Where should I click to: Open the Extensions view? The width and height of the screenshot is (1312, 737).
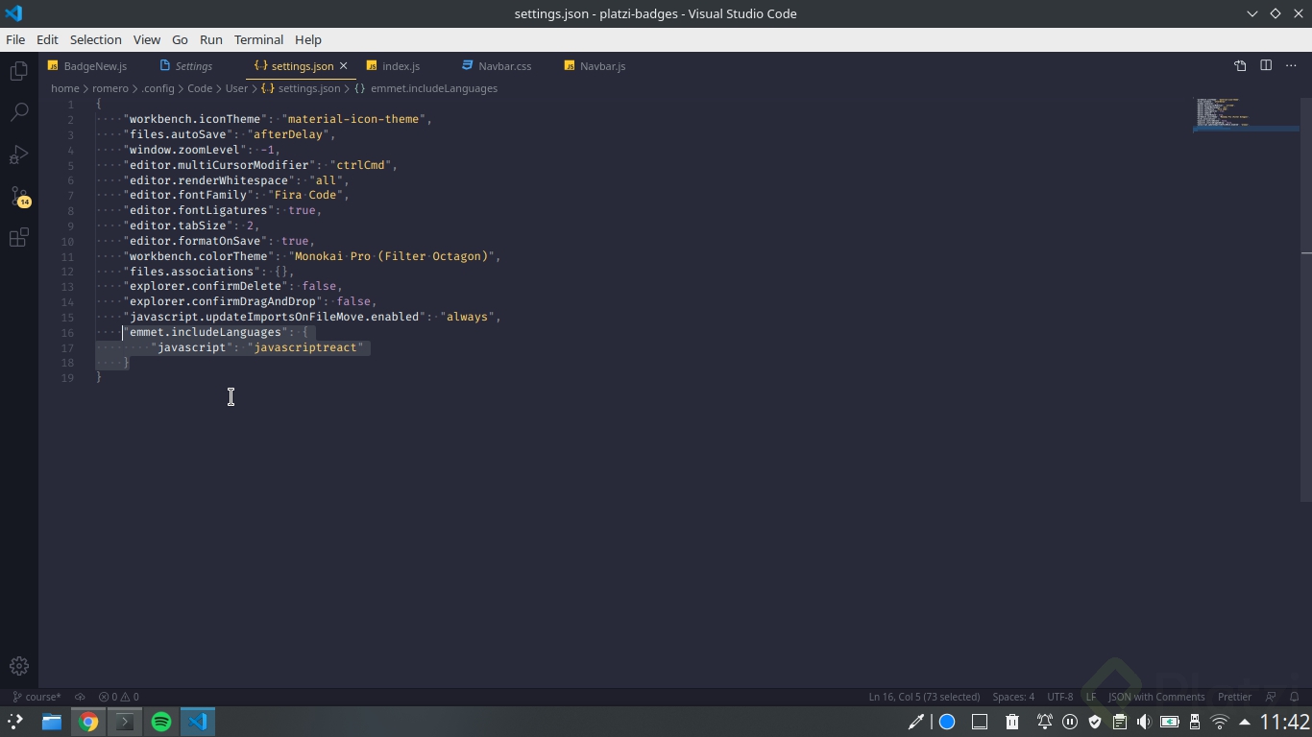pyautogui.click(x=18, y=238)
